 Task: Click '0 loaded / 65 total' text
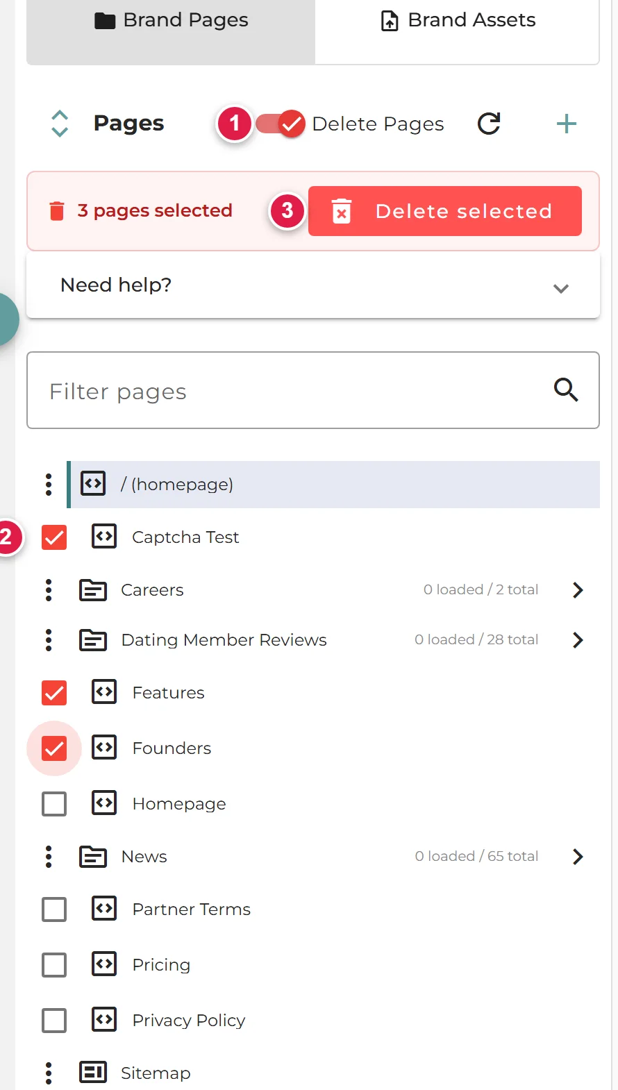[476, 856]
